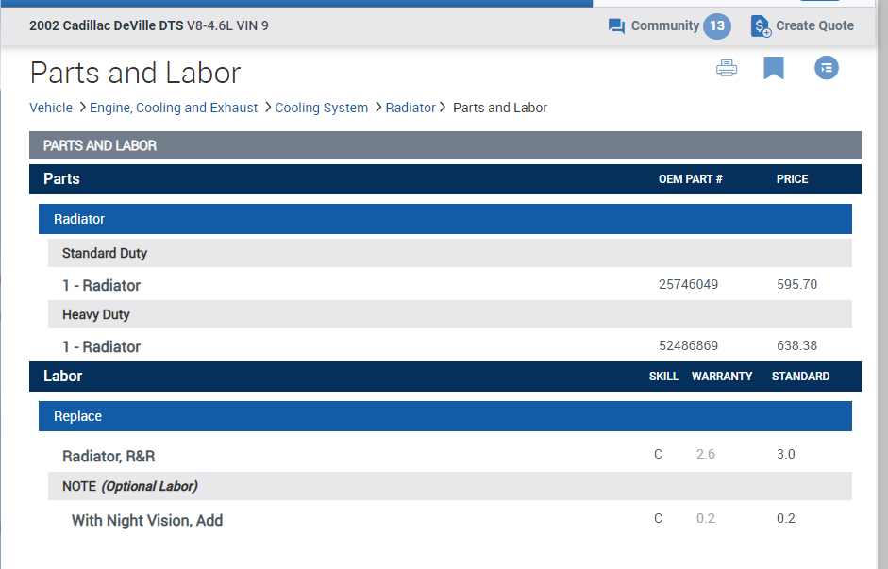Click the print icon
This screenshot has width=888, height=569.
pyautogui.click(x=726, y=68)
